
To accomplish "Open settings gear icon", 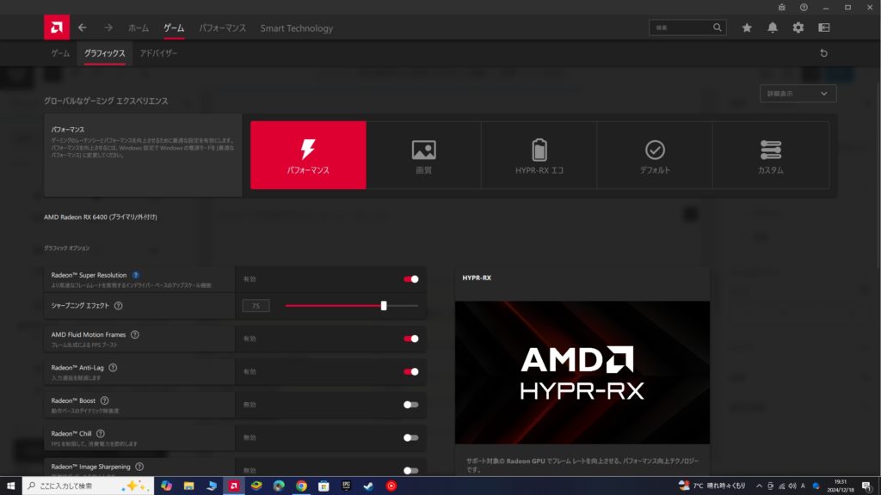I will tap(798, 27).
